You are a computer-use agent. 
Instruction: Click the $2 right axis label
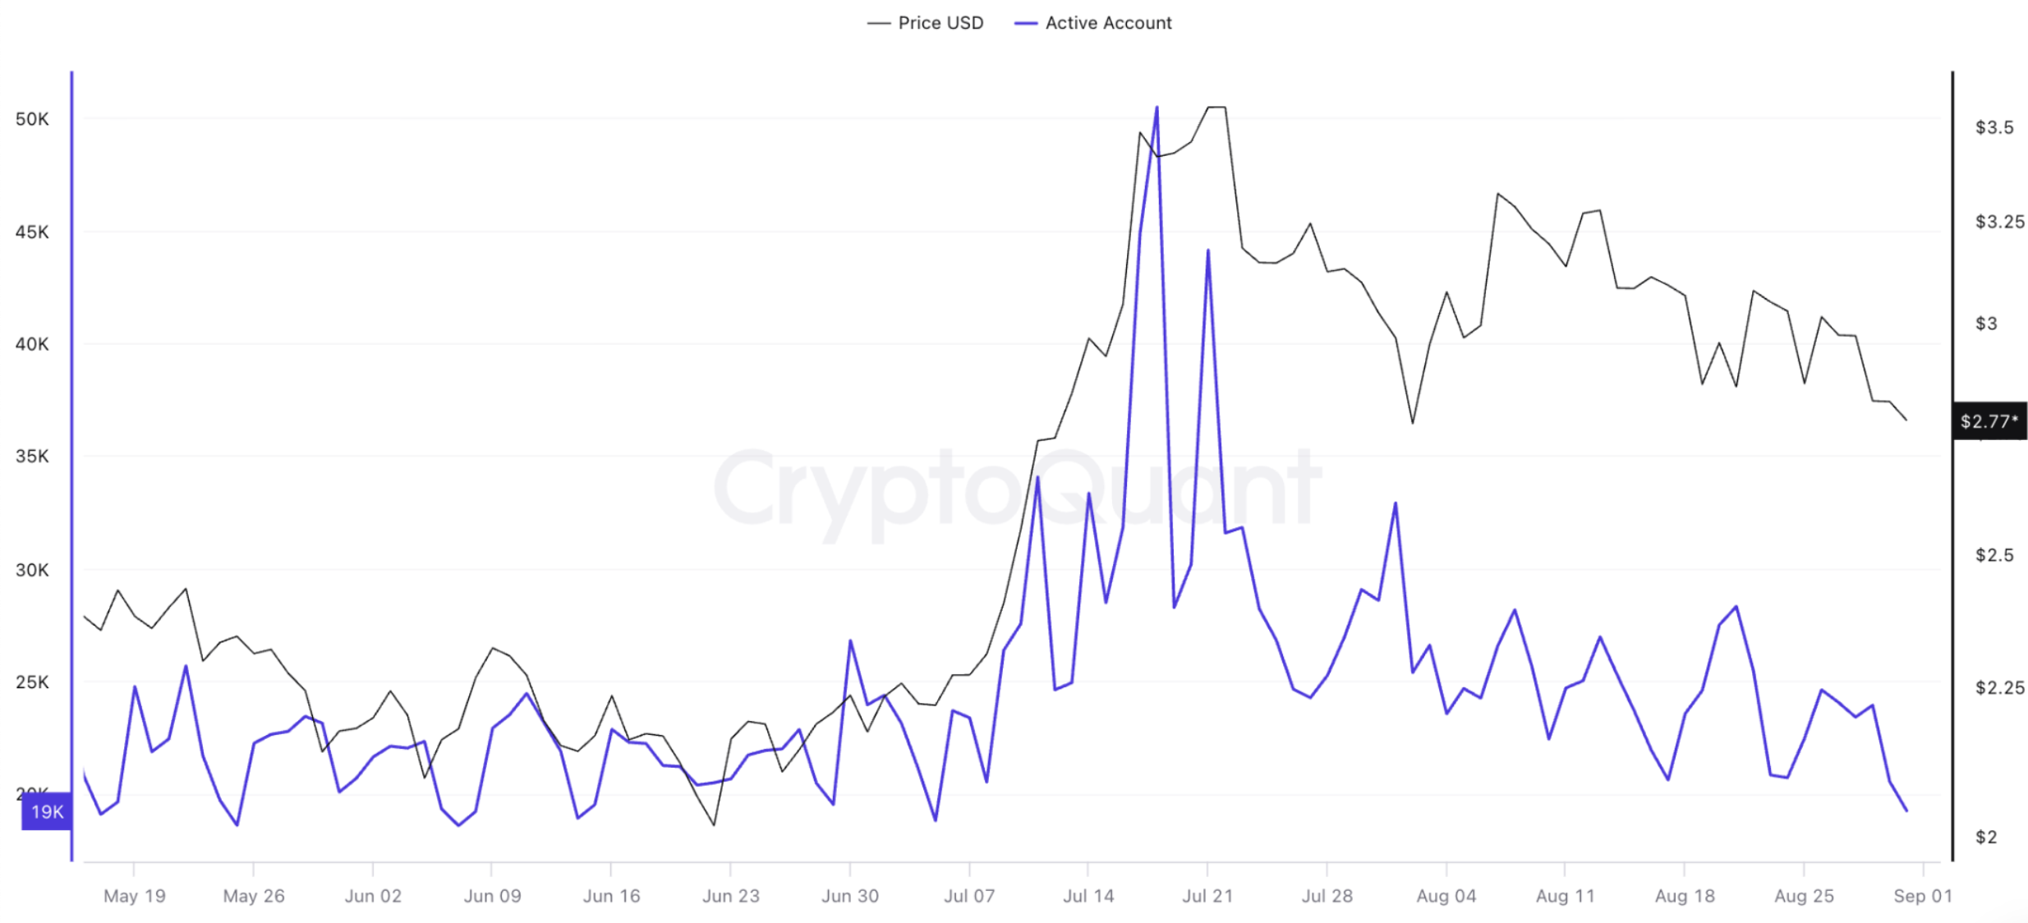click(1985, 837)
